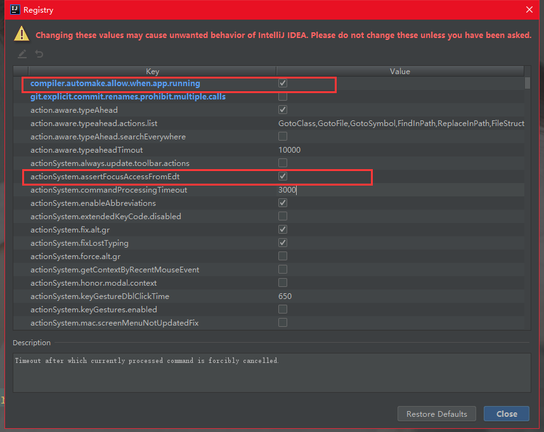Image resolution: width=544 pixels, height=432 pixels.
Task: Click the Restore Defaults button
Action: pyautogui.click(x=436, y=414)
